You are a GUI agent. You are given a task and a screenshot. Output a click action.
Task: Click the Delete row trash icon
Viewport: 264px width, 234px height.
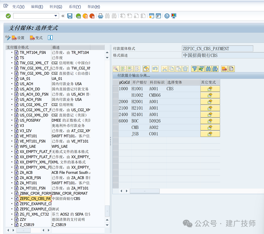pyautogui.click(x=185, y=69)
